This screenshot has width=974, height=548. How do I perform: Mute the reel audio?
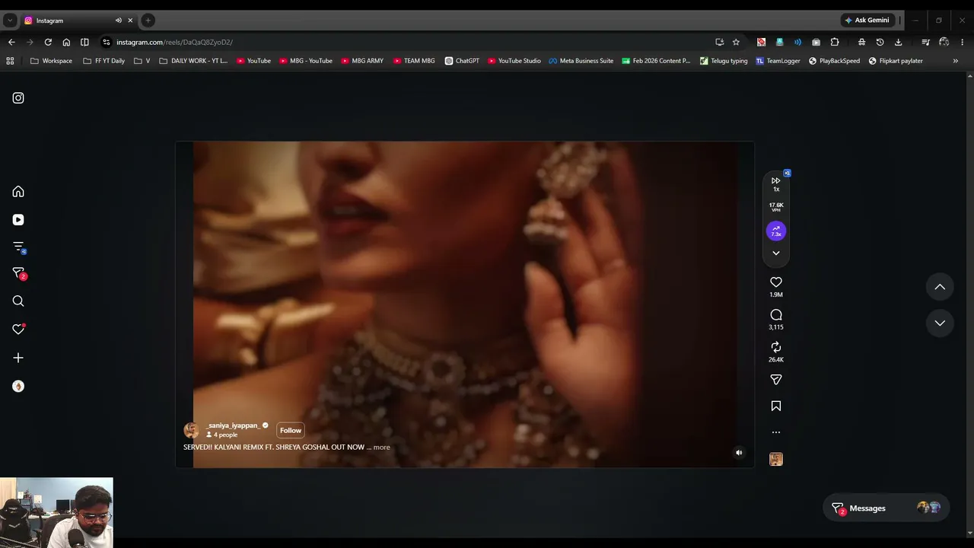[739, 453]
